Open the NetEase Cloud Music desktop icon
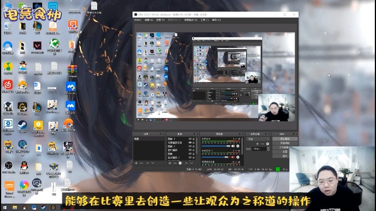 8,86
